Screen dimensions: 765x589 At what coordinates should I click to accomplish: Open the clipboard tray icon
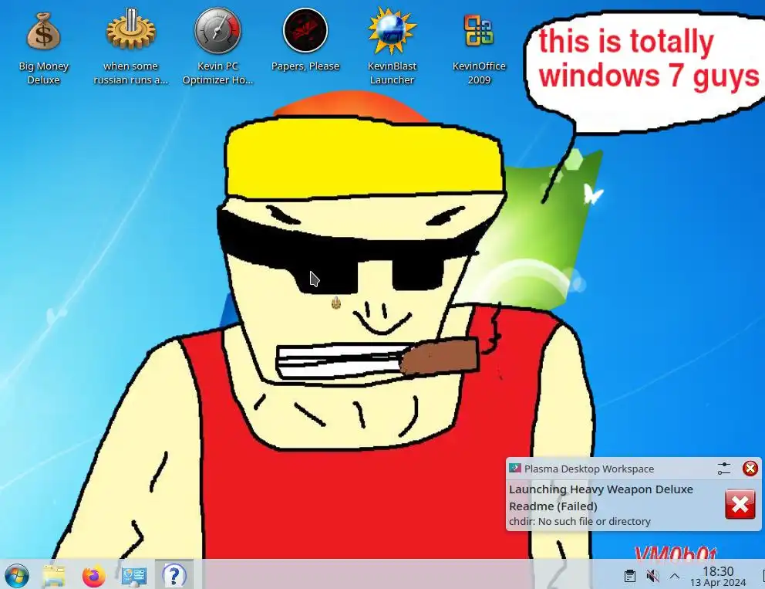pos(630,577)
